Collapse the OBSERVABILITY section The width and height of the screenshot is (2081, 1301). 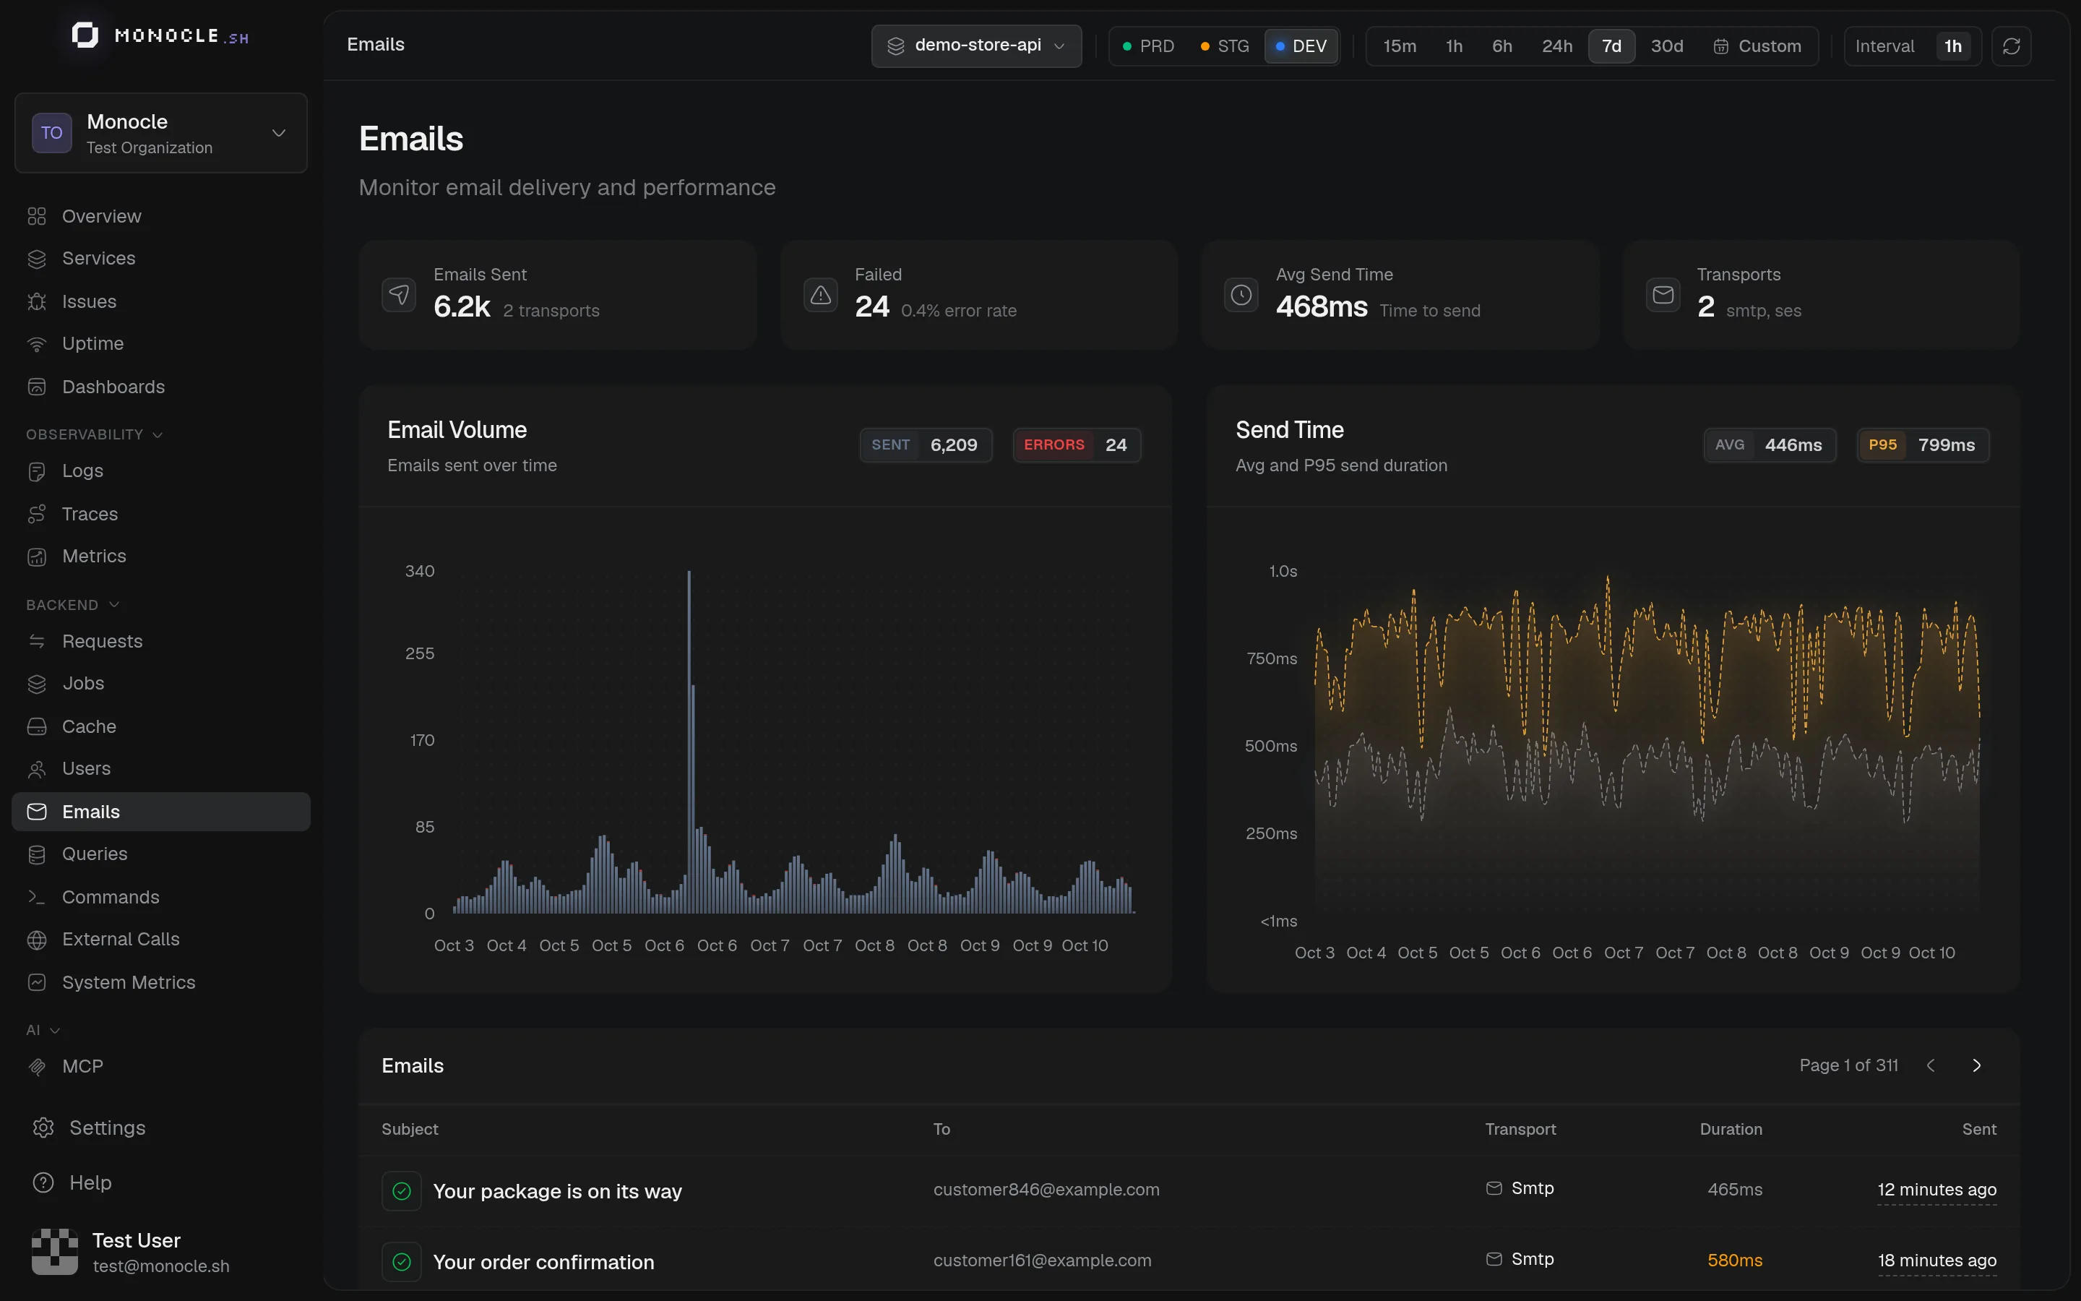click(94, 434)
